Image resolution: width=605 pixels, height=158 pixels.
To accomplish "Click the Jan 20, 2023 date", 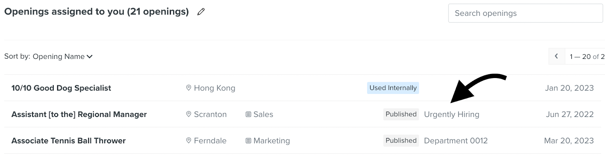I will point(569,88).
